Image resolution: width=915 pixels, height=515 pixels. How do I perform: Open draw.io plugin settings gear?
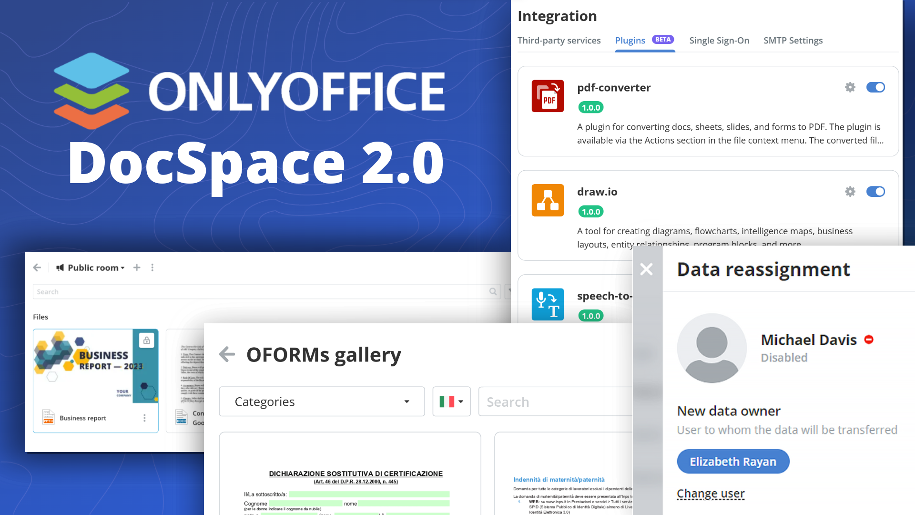pyautogui.click(x=850, y=192)
